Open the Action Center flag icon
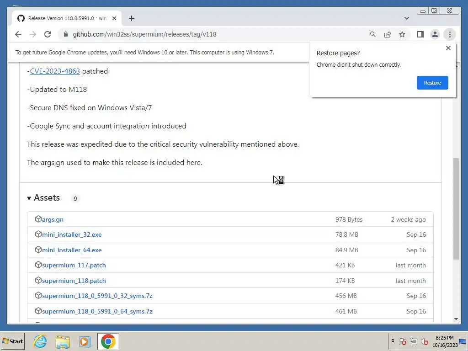 402,341
